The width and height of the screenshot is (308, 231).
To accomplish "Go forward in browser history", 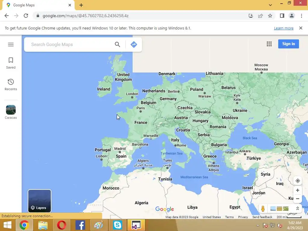I will coord(16,16).
